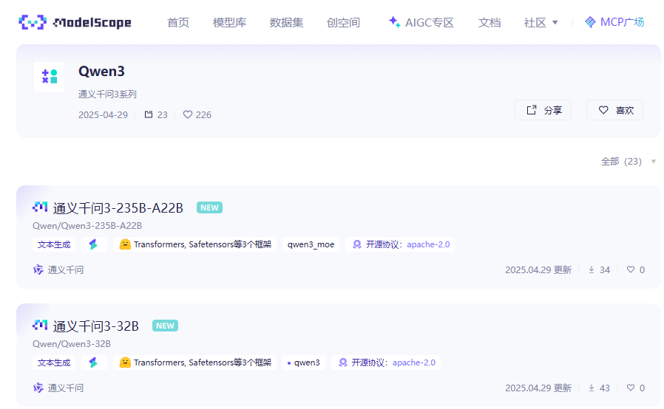Click the MCP广场 diamond icon

(x=590, y=22)
